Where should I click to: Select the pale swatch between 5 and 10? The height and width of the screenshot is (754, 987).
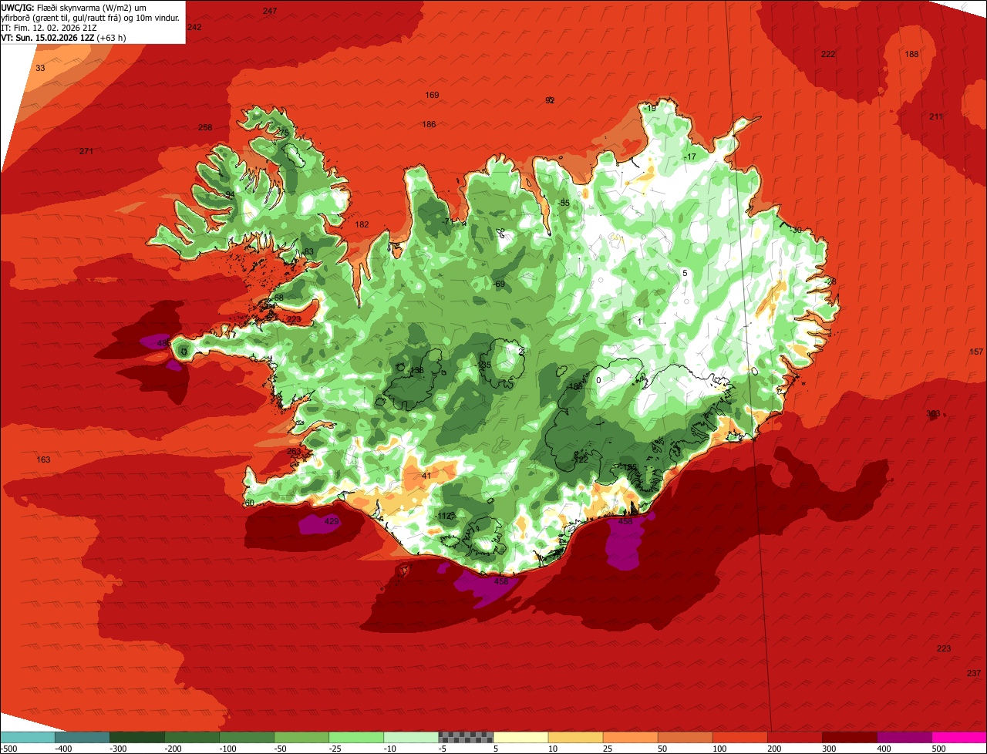(521, 737)
